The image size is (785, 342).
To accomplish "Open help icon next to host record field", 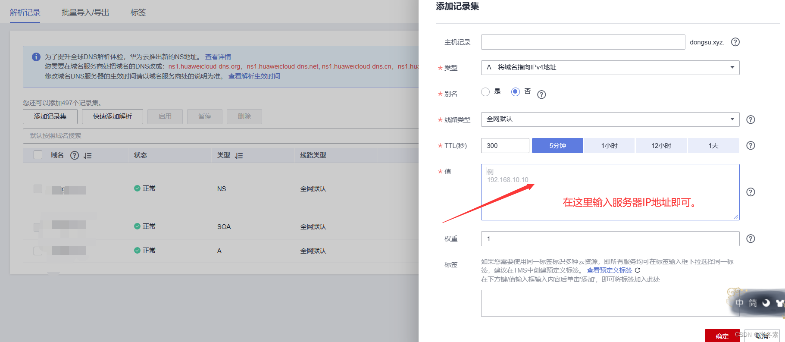I will [735, 42].
